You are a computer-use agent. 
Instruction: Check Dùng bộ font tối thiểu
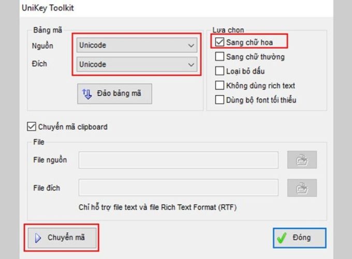pyautogui.click(x=219, y=99)
